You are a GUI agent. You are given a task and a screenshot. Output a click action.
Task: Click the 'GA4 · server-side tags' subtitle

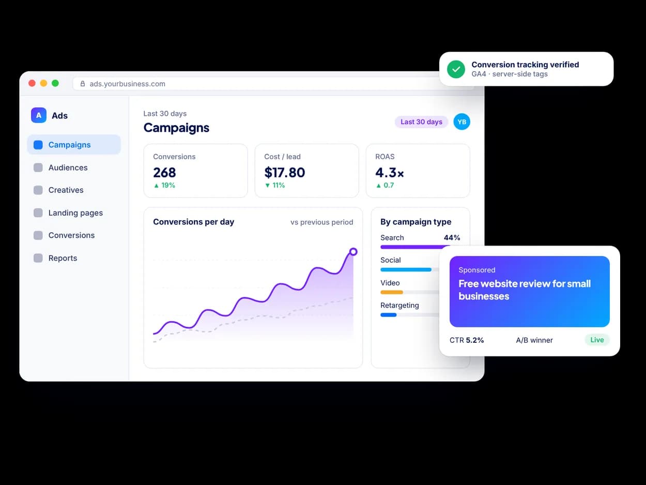coord(510,74)
